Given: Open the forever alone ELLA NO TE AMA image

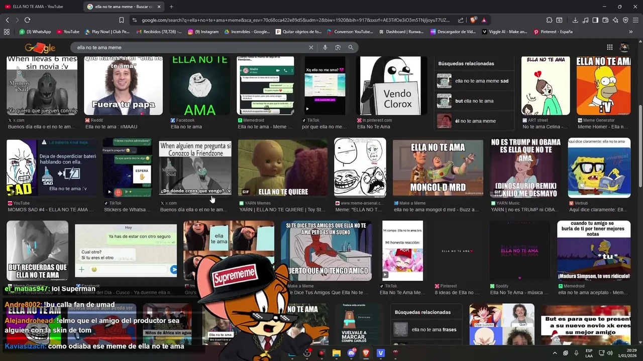Looking at the screenshot, I should click(x=199, y=86).
